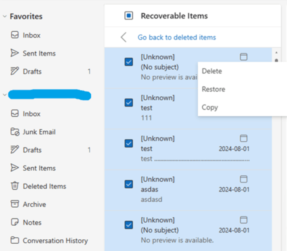Click the calendar icon on the asdas item
The height and width of the screenshot is (251, 287).
(x=244, y=179)
